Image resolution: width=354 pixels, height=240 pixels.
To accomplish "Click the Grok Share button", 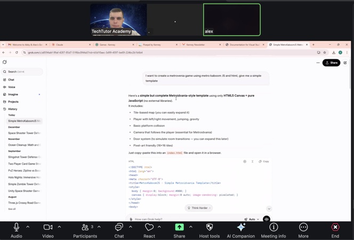I will click(331, 63).
